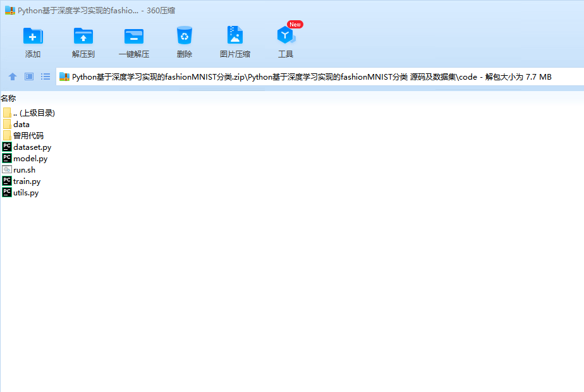Select 'dataset.py' file name

coord(32,147)
